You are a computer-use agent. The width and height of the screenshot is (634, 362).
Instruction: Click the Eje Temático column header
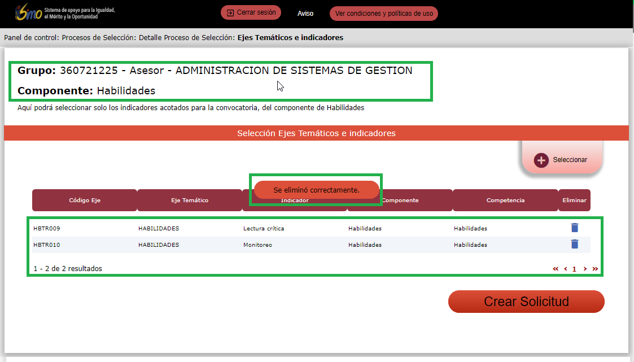coord(190,200)
